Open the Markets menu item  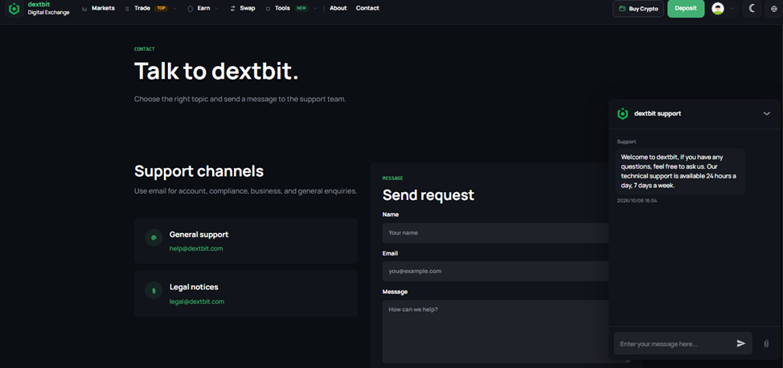(x=103, y=8)
